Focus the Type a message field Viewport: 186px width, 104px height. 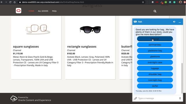click(x=158, y=98)
